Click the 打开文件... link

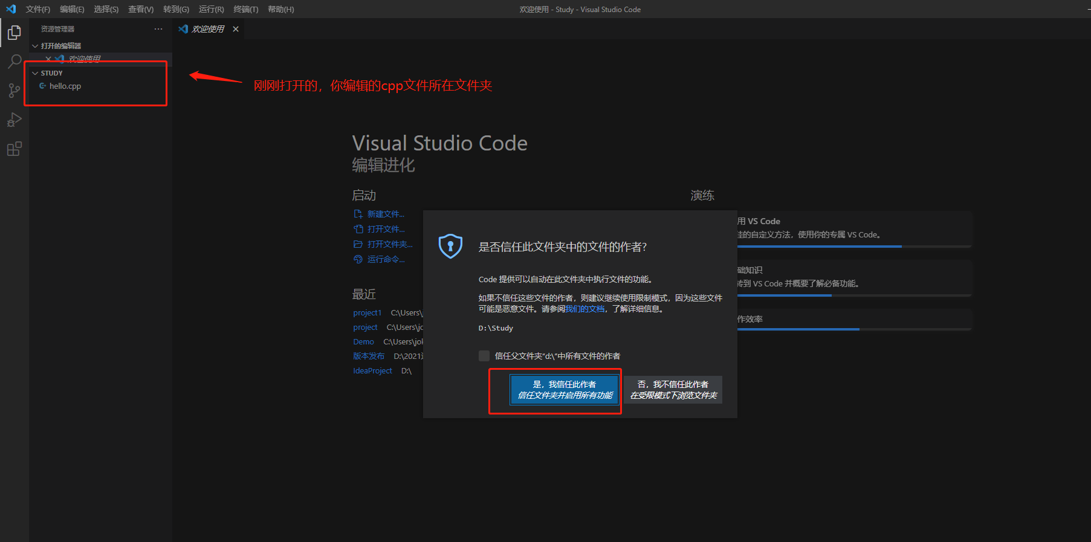pos(386,229)
